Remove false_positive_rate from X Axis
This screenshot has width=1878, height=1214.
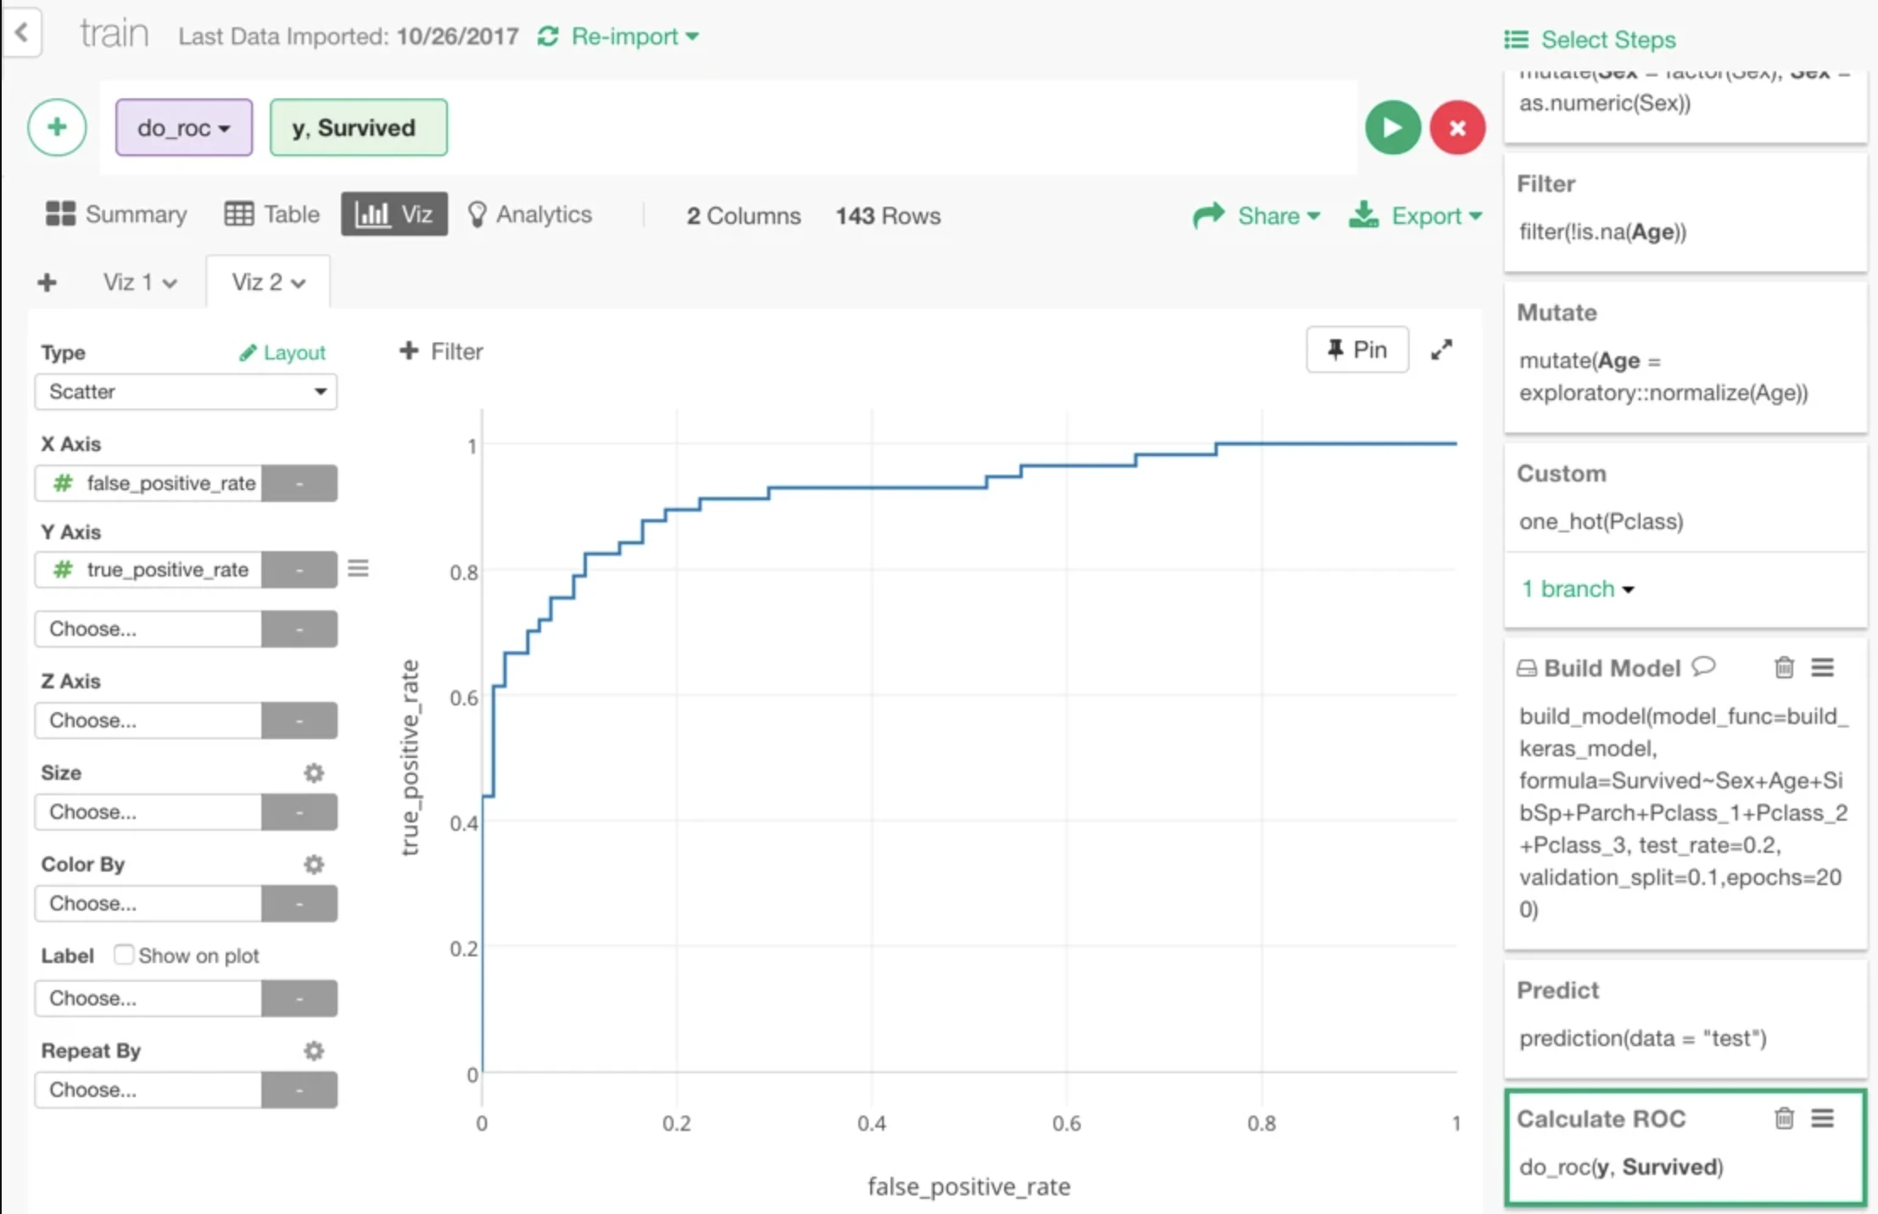[299, 483]
